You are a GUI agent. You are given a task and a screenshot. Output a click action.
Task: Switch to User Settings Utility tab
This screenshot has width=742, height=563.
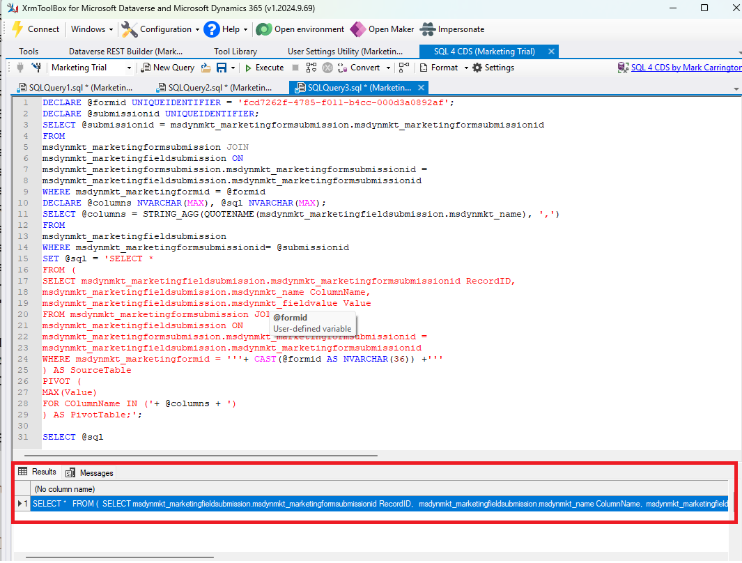[345, 52]
